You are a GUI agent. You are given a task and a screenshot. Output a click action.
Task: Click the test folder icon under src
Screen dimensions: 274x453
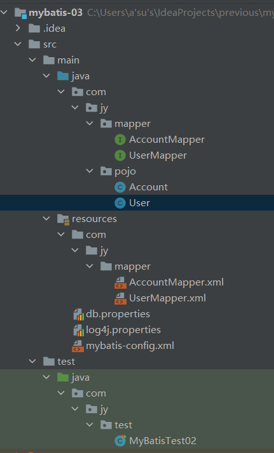point(48,362)
